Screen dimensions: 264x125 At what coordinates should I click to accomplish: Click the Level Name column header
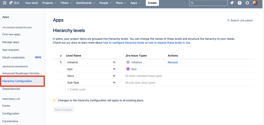click(73, 55)
